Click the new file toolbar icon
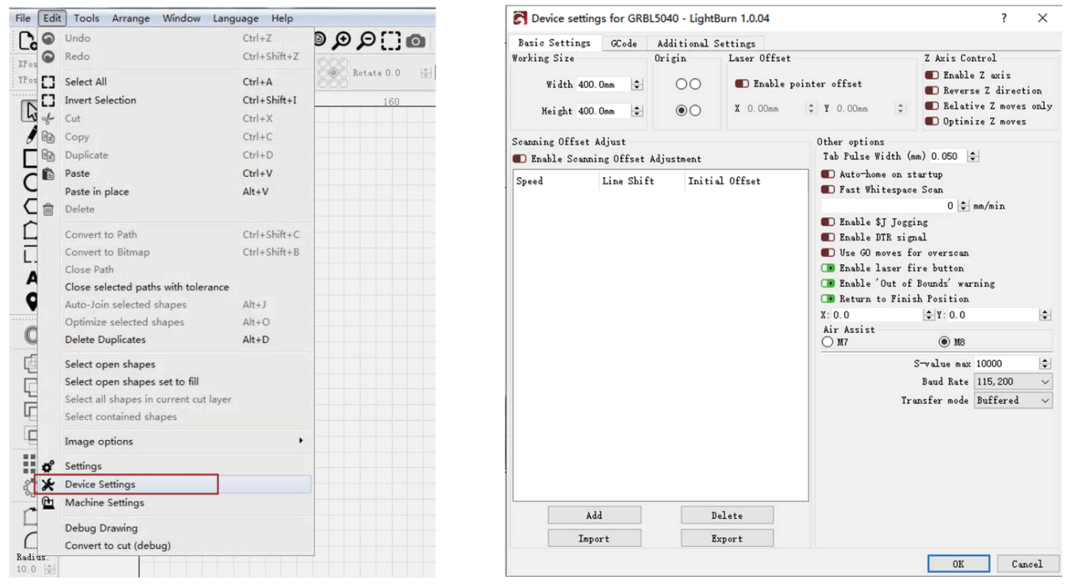The image size is (1066, 586). (x=27, y=41)
